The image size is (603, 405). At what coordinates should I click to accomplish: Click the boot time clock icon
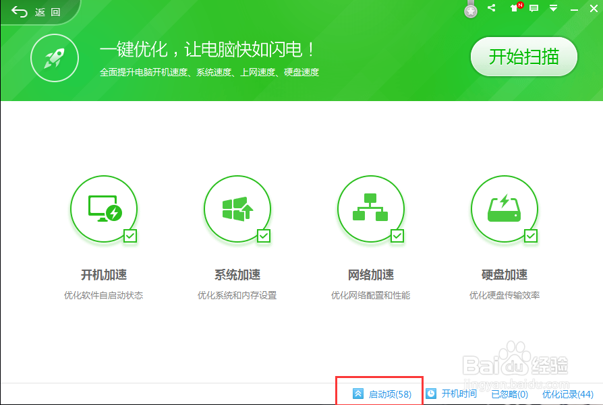click(431, 394)
